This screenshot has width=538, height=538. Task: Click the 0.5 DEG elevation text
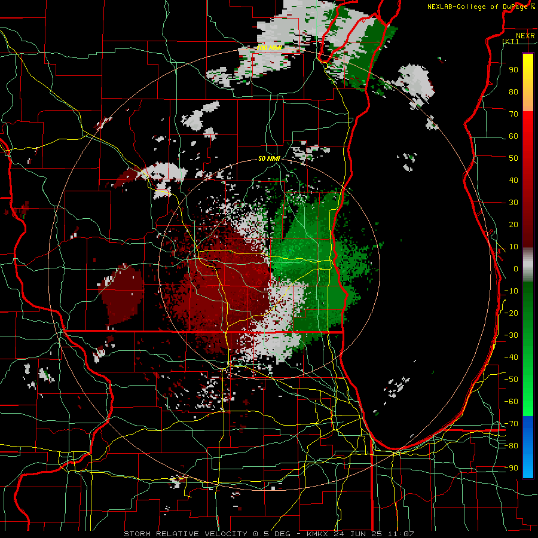pyautogui.click(x=271, y=534)
